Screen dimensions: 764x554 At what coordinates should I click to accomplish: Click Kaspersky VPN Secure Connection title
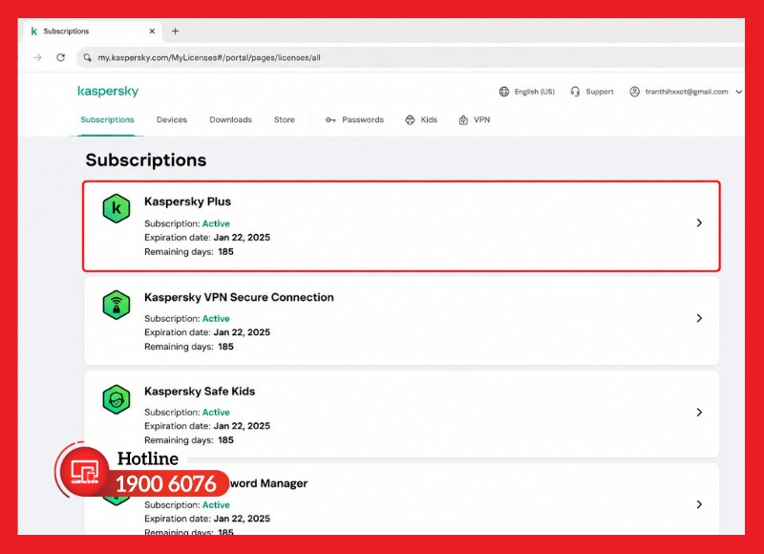pos(240,297)
